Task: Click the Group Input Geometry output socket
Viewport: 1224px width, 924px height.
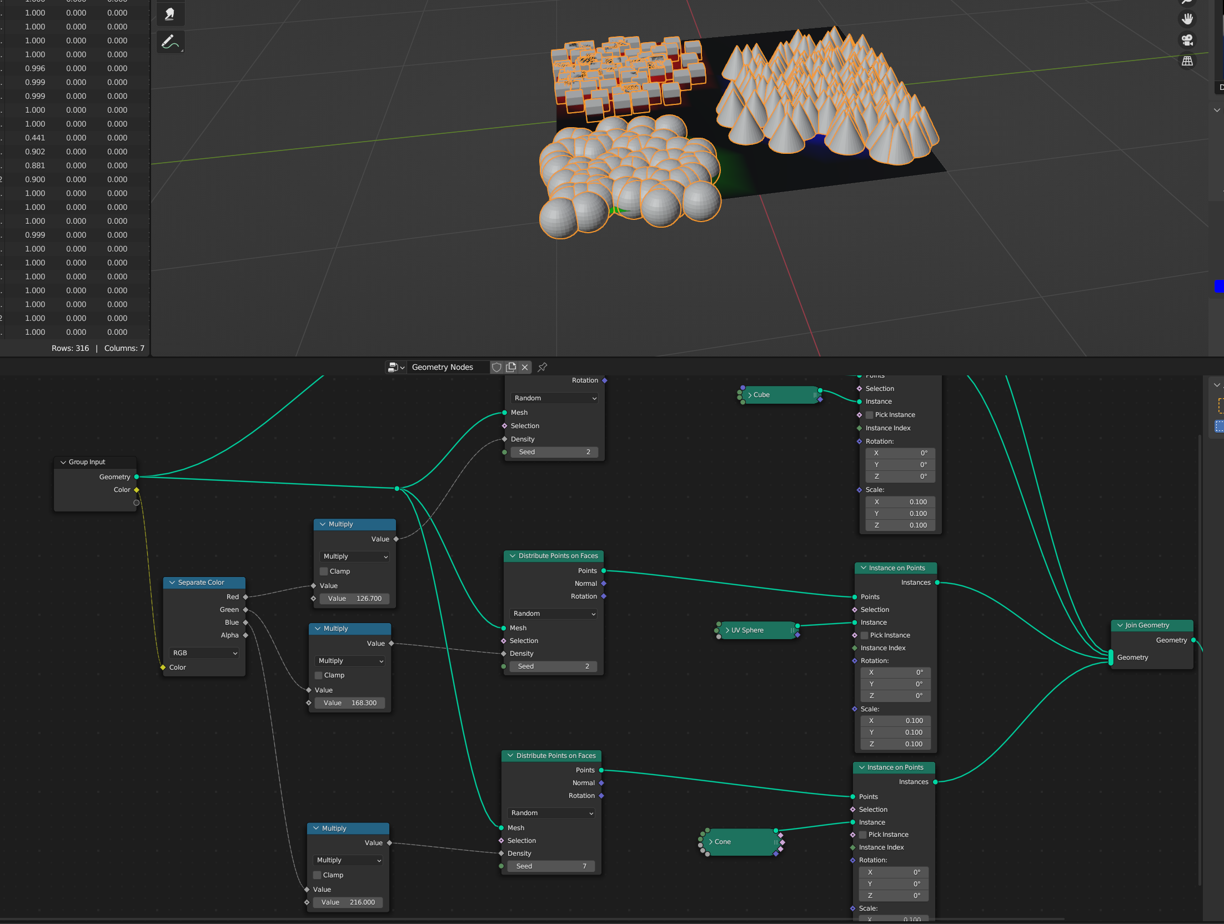Action: pos(137,477)
